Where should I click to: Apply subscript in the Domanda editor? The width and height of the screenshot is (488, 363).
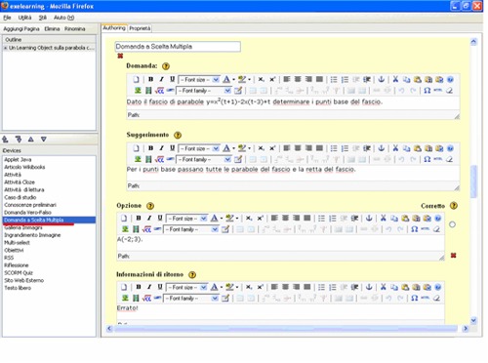[261, 79]
